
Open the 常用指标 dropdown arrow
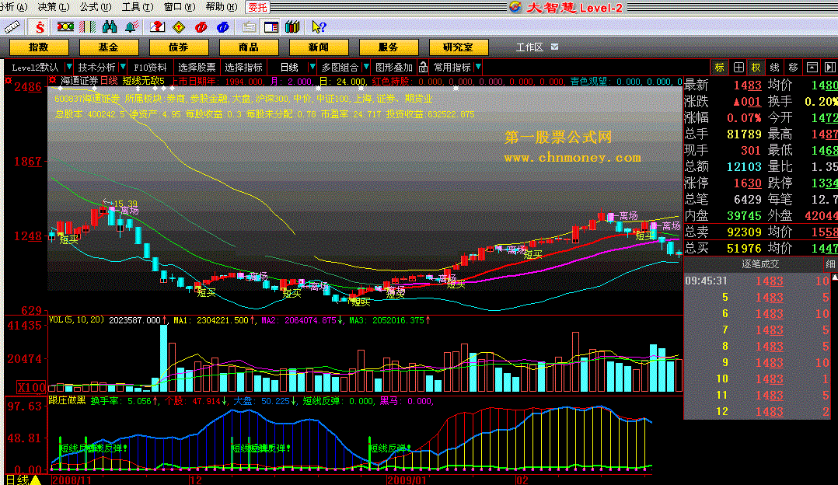click(x=478, y=68)
